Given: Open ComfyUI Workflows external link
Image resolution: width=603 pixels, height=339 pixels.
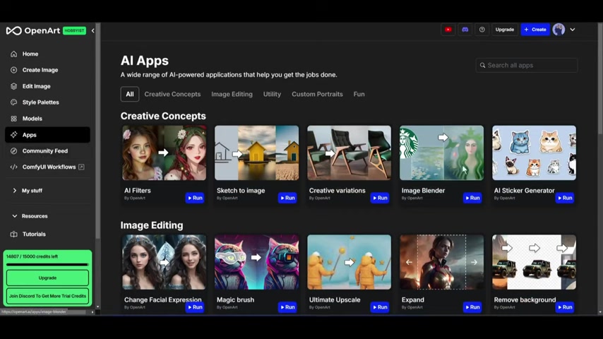Looking at the screenshot, I should (x=48, y=167).
